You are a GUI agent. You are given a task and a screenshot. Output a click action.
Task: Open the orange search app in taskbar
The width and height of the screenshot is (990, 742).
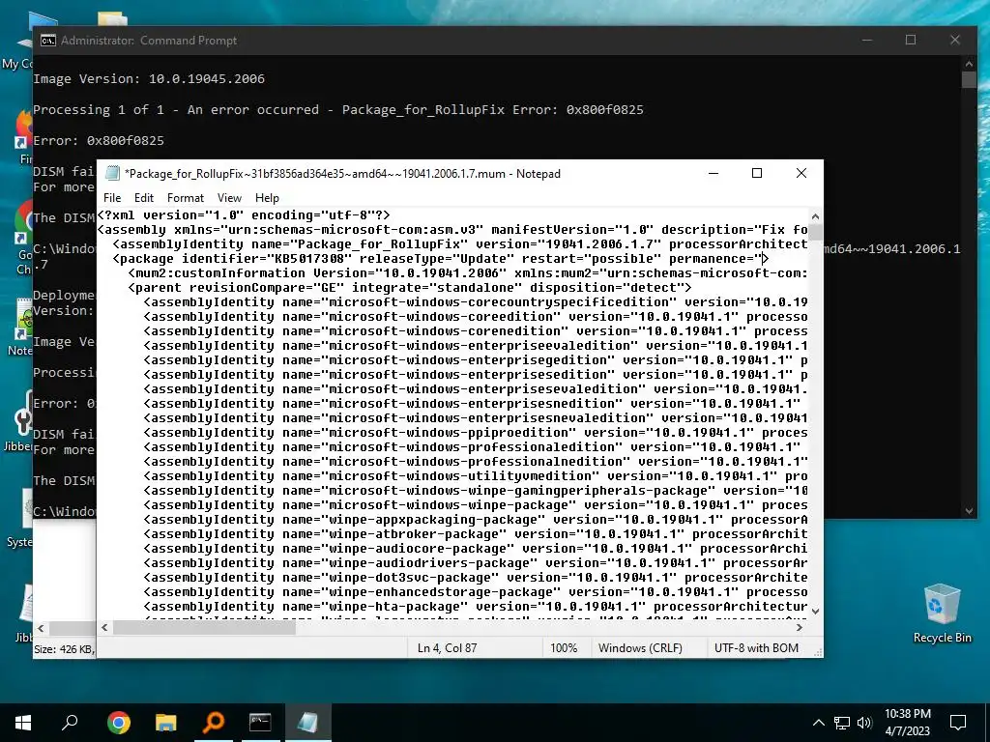214,722
